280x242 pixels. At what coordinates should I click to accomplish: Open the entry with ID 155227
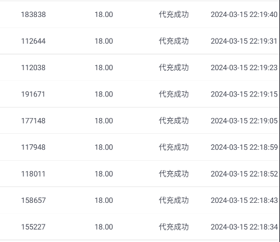(x=33, y=227)
